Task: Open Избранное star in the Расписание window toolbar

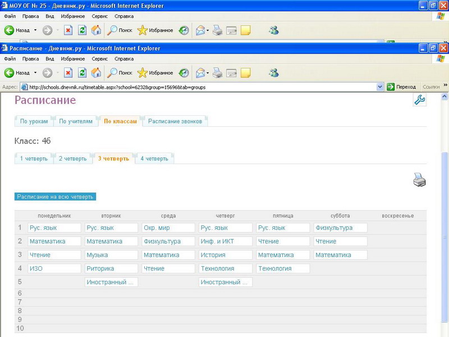Action: pos(155,72)
